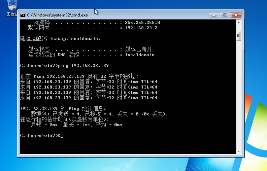This screenshot has height=171, width=267.
Task: Click the Ping statistics header line
Action: tap(63, 109)
